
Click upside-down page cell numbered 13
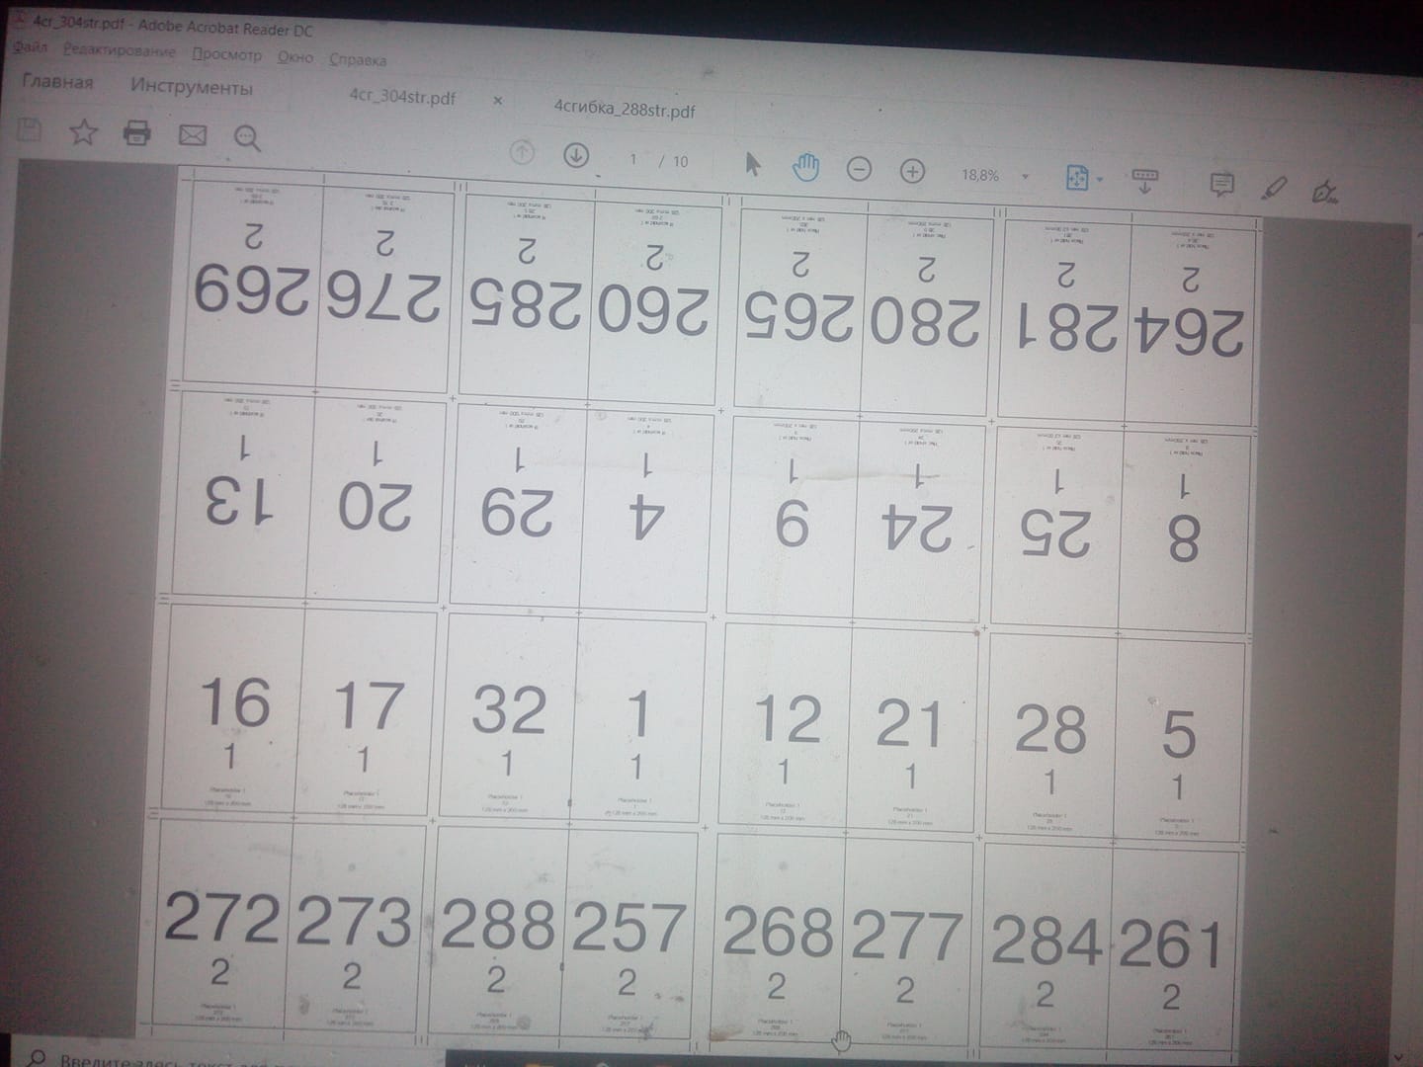(x=242, y=494)
